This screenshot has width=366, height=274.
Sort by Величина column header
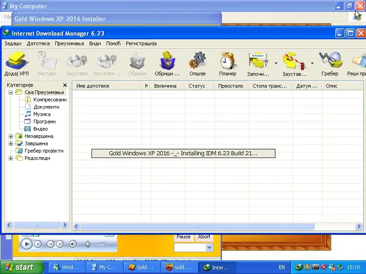click(x=167, y=86)
